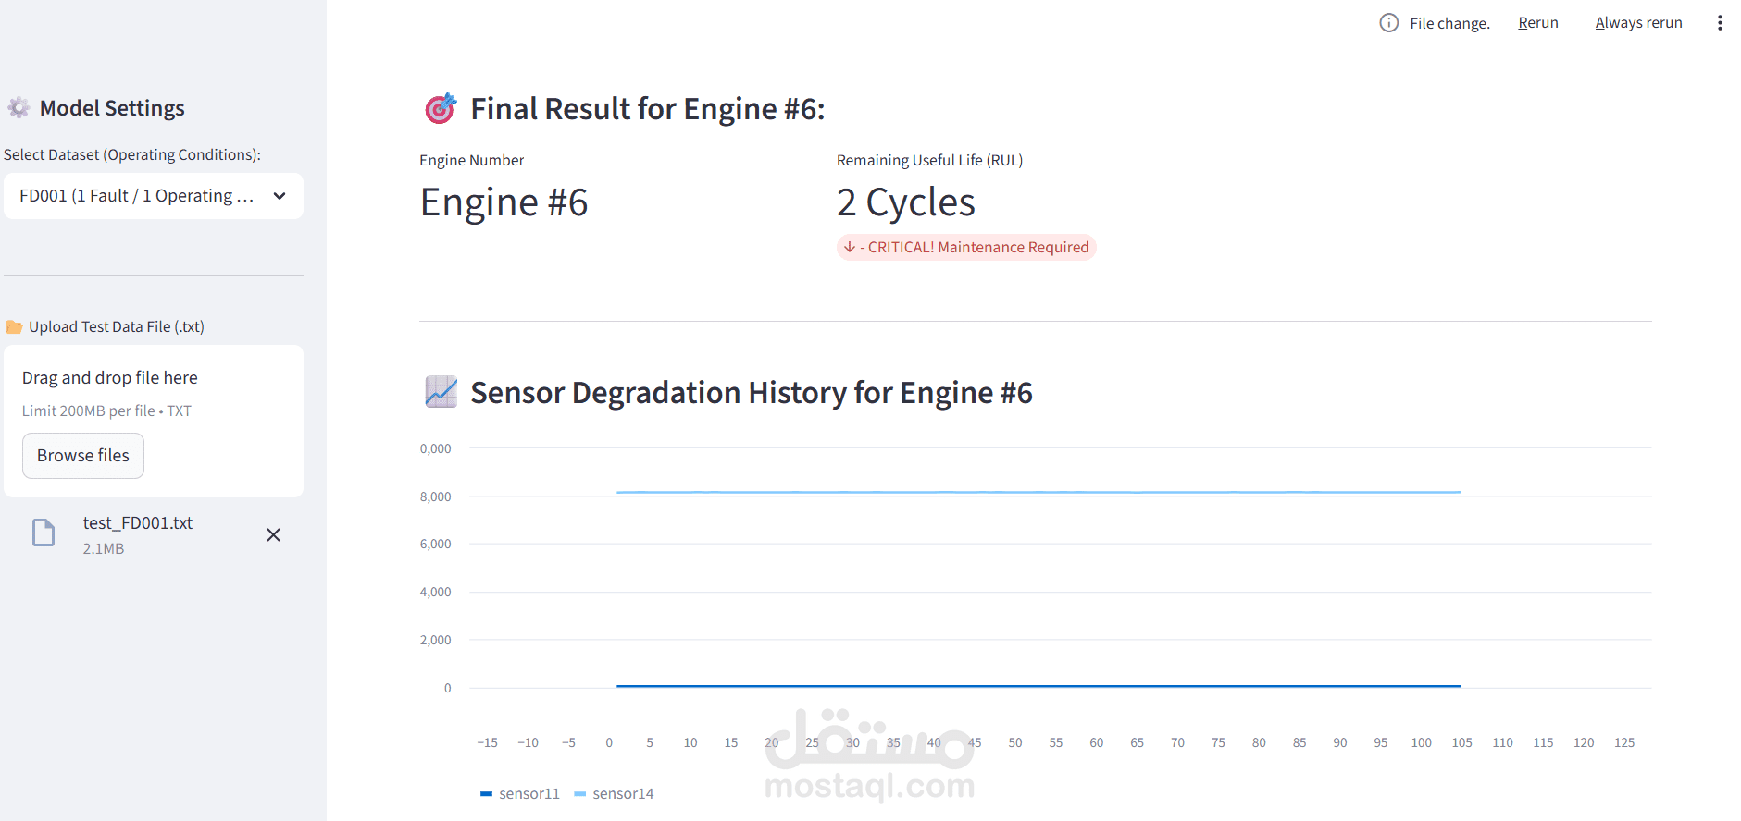This screenshot has width=1741, height=821.
Task: Click the Browse files button
Action: tap(83, 456)
